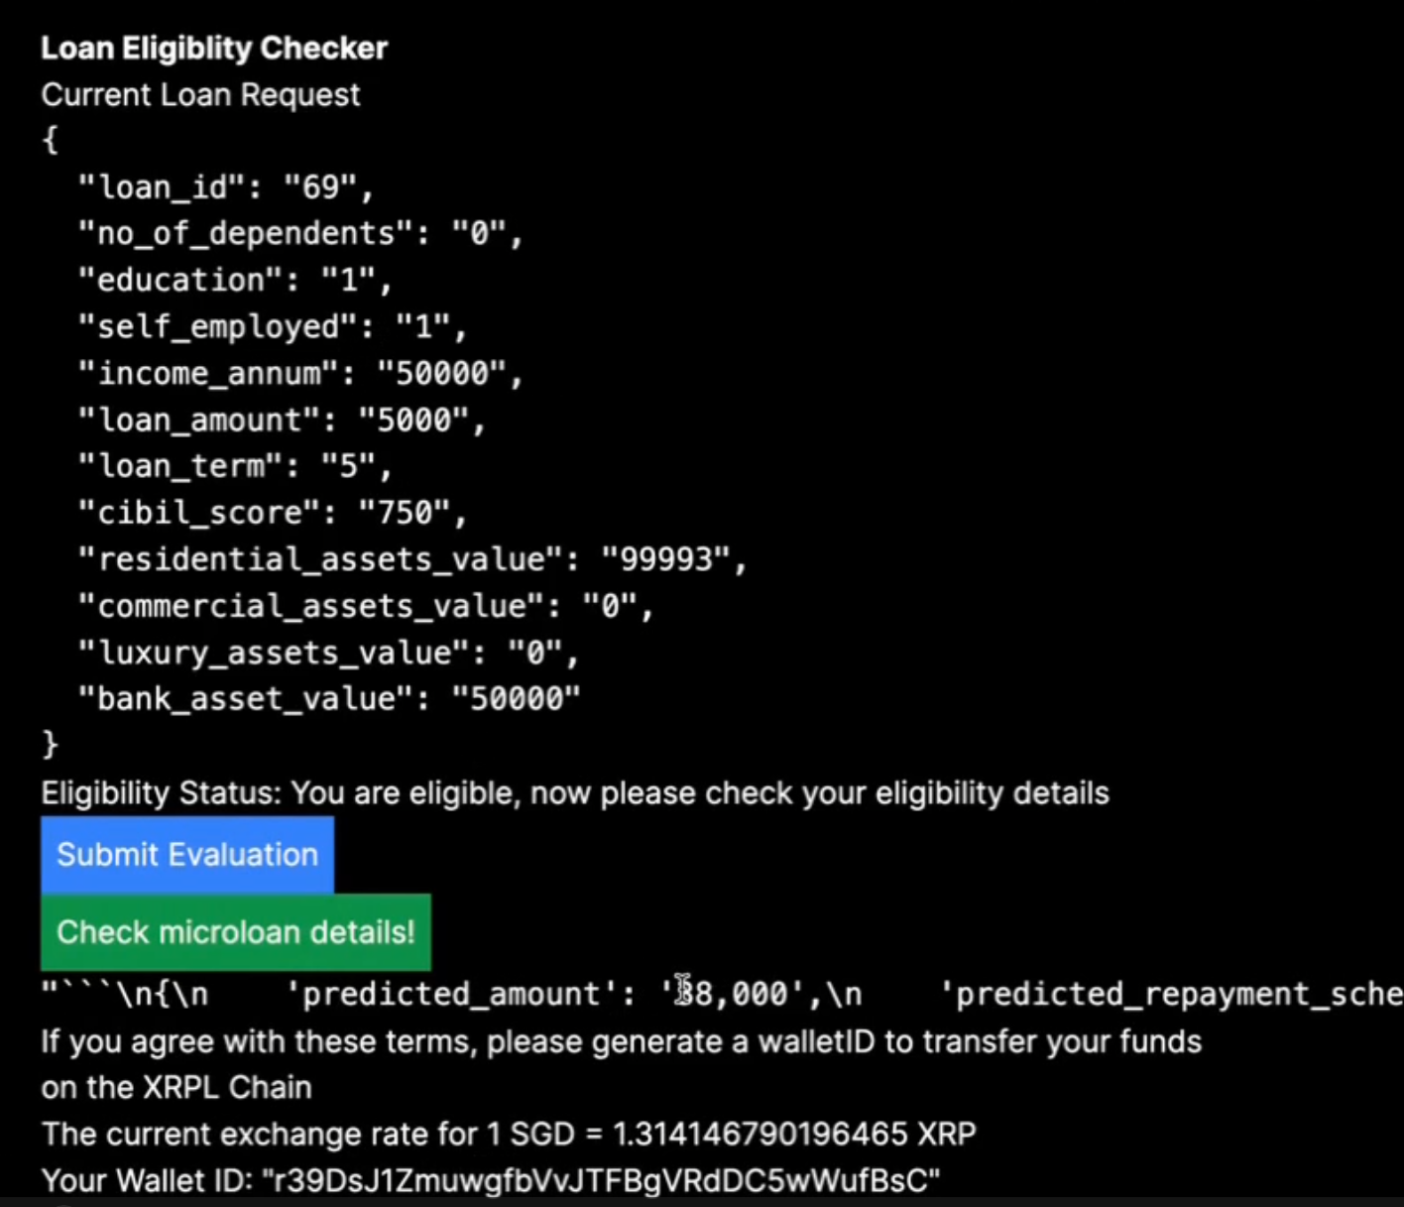Click the "If you agree with these terms" sentence
The width and height of the screenshot is (1404, 1207).
click(621, 1042)
